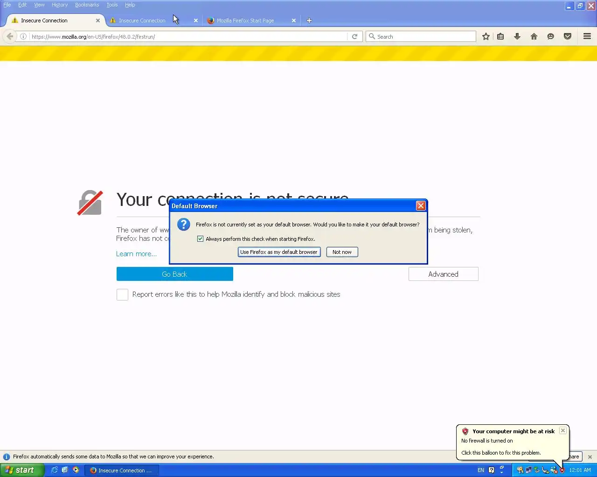Click the taskbar clock 12:01 AM
The image size is (597, 477).
(580, 470)
